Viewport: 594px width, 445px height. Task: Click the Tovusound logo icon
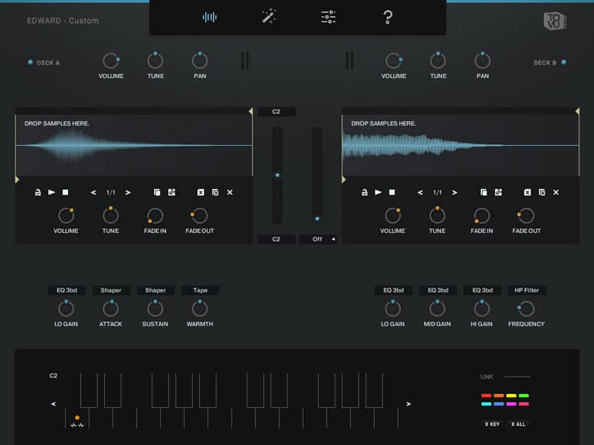(x=555, y=21)
